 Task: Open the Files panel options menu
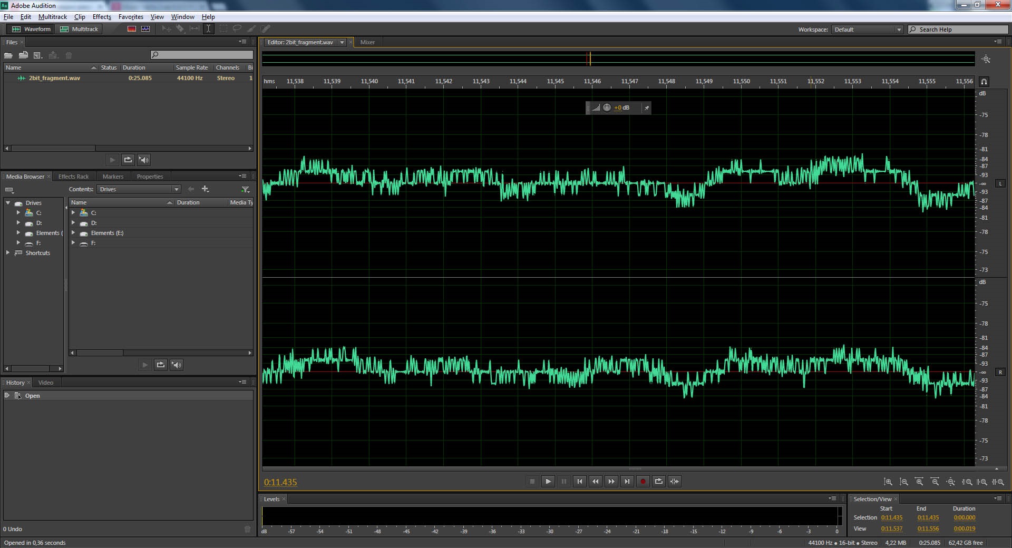tap(242, 42)
